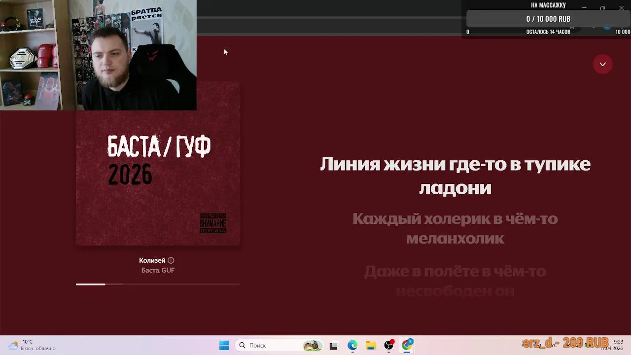
Task: Launch Microsoft Edge from the taskbar
Action: pos(352,346)
